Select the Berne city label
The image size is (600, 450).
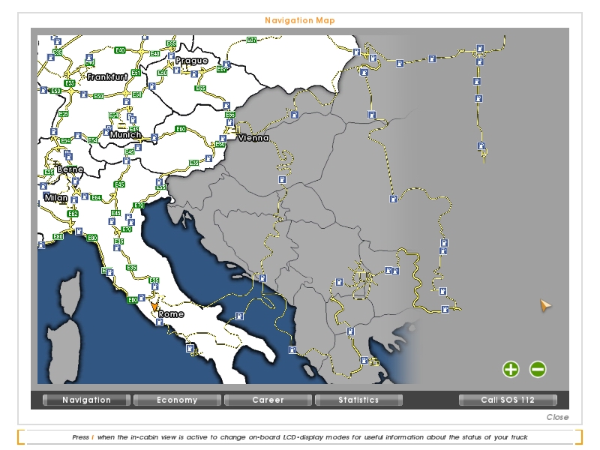click(x=70, y=169)
